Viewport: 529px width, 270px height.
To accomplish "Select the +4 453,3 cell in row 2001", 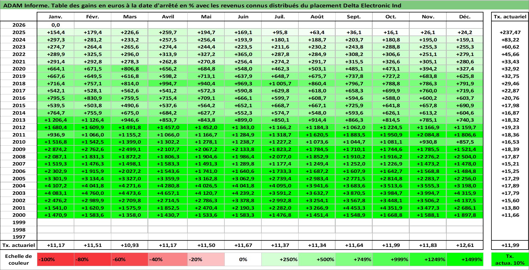I will [x=354, y=208].
